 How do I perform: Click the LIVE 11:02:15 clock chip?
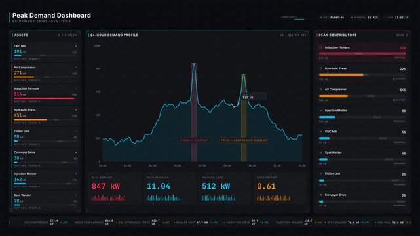point(396,18)
